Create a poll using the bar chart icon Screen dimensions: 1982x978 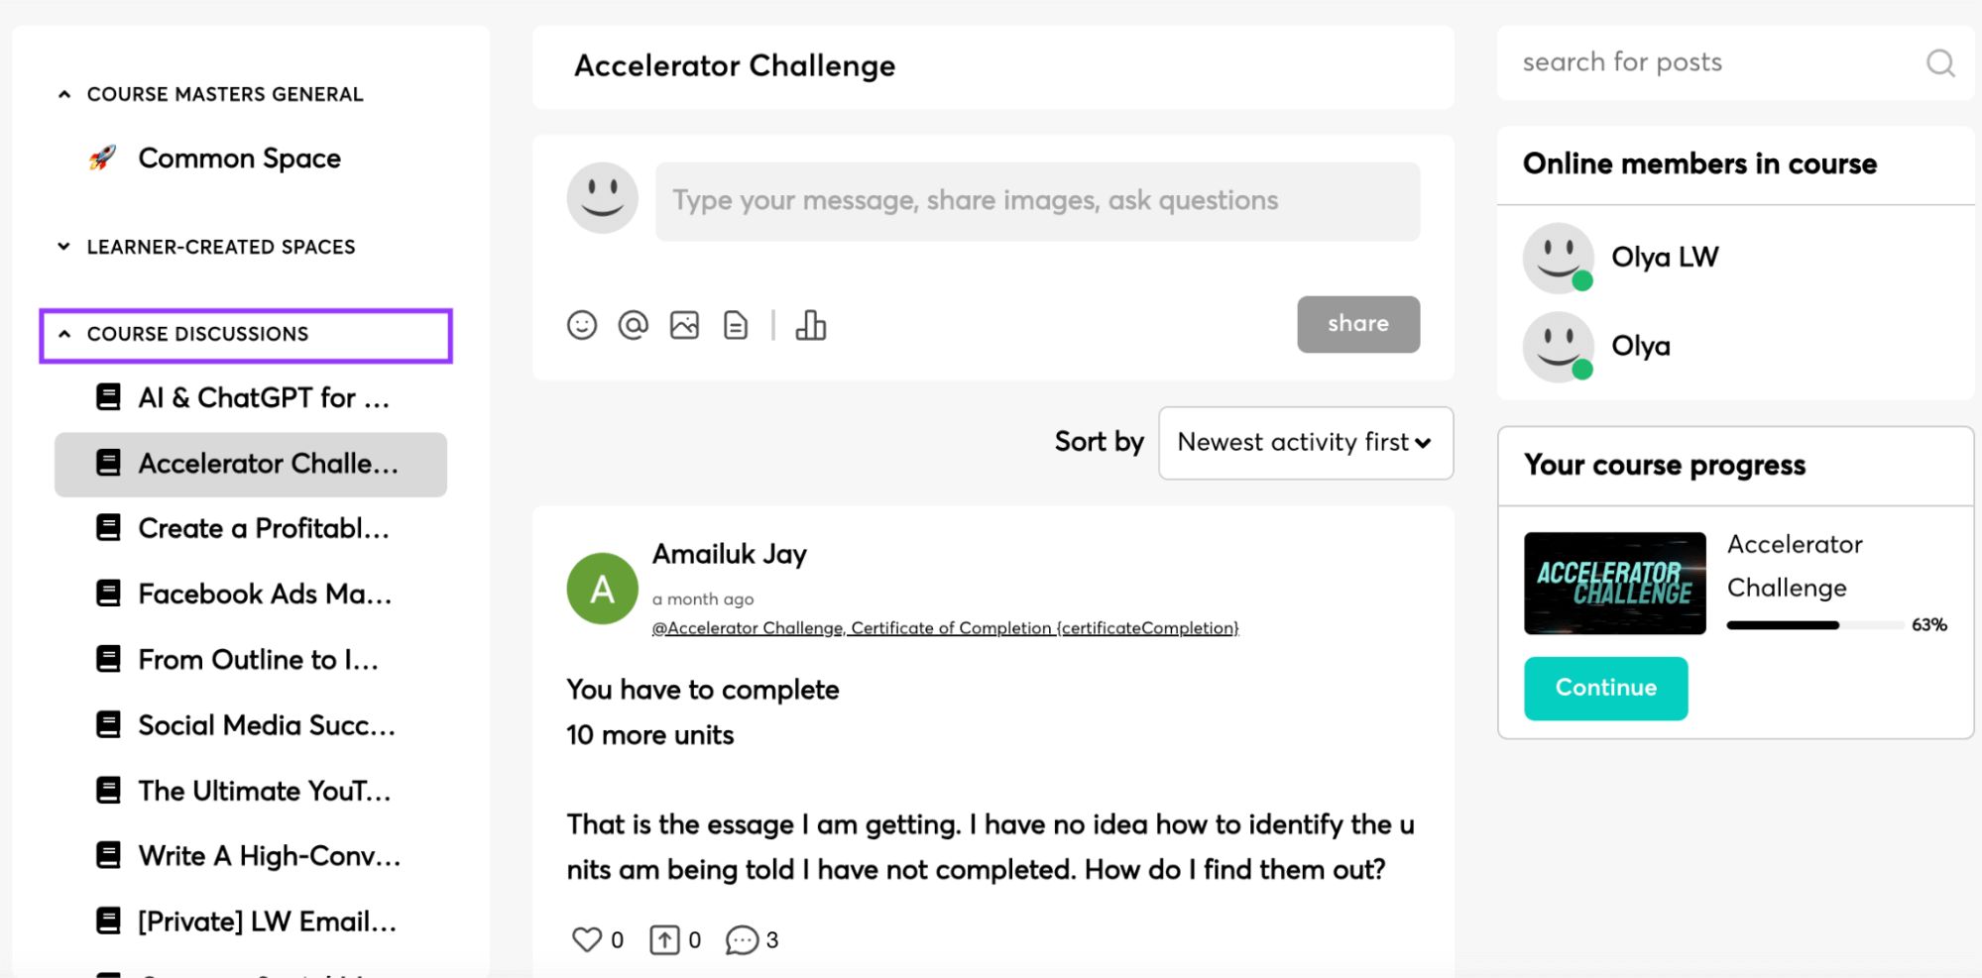pyautogui.click(x=811, y=324)
